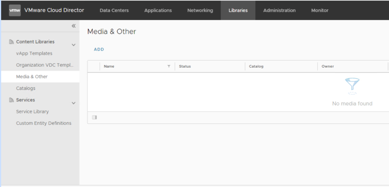Viewport: 389px width, 187px height.
Task: Select the Libraries tab
Action: point(238,10)
